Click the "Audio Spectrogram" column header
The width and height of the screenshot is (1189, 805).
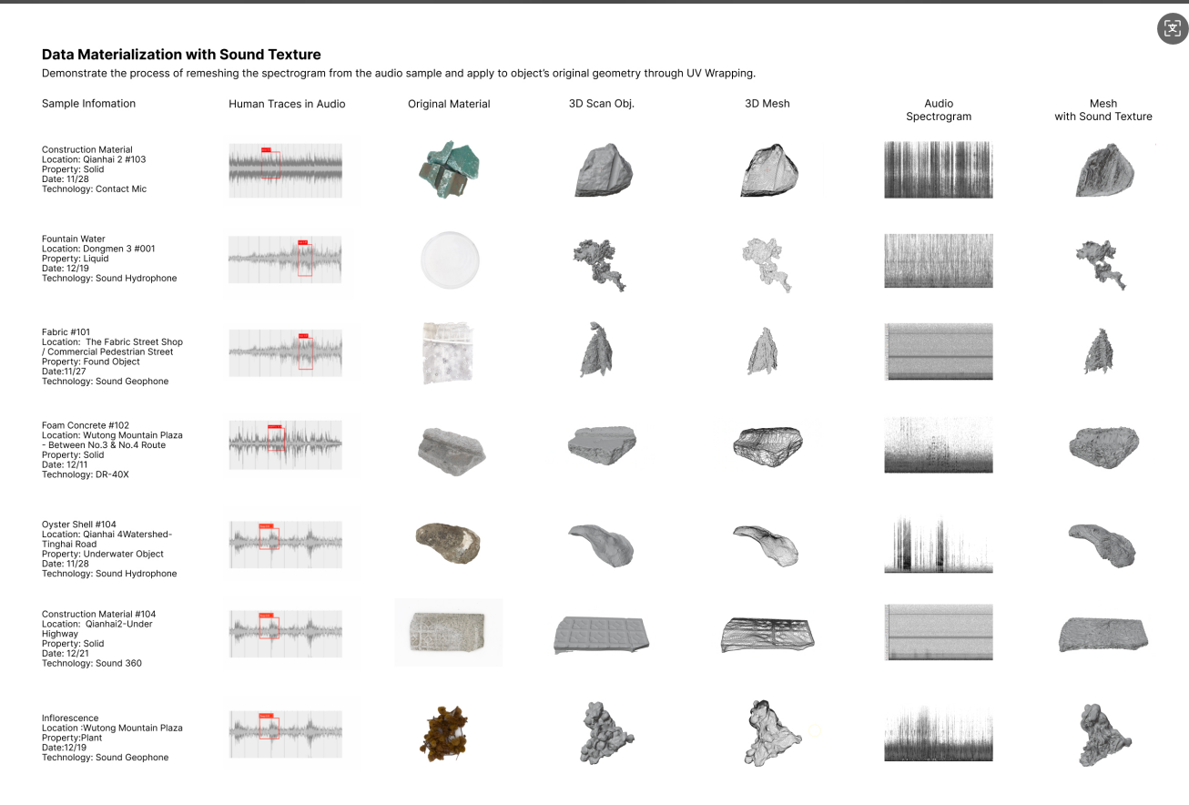[939, 110]
